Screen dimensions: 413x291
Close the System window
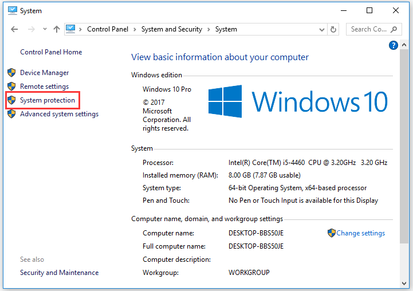coord(396,10)
